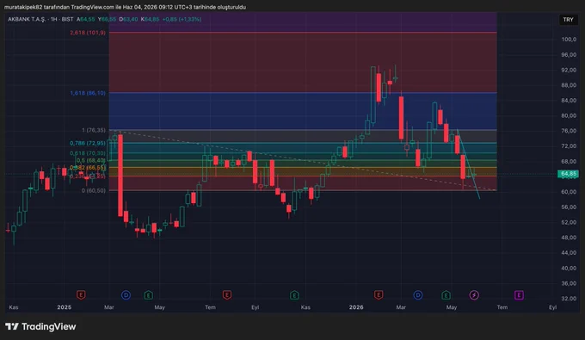Viewport: 585px width, 340px height.
Task: Click the 44,00 price axis label
Action: pyautogui.click(x=569, y=253)
